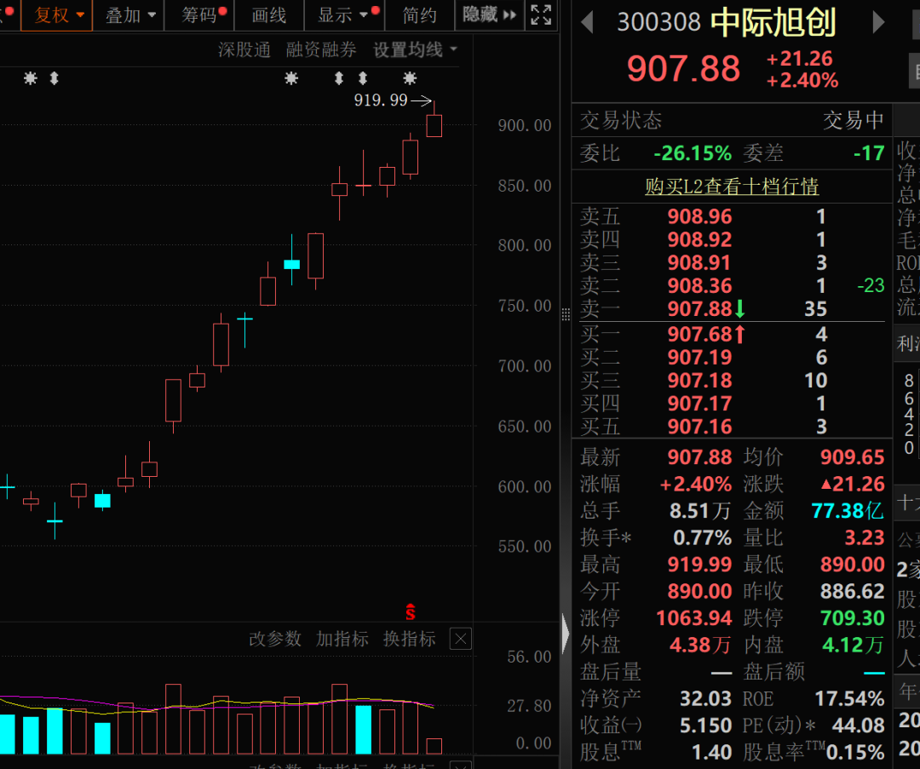The image size is (920, 769).
Task: Click 购买L2查看十档行情 link
Action: pyautogui.click(x=731, y=187)
